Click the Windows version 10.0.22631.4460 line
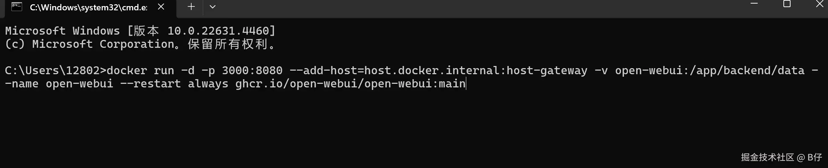The image size is (828, 168). [140, 31]
